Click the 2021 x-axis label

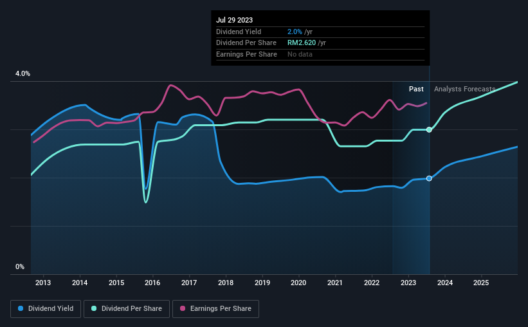pos(335,283)
